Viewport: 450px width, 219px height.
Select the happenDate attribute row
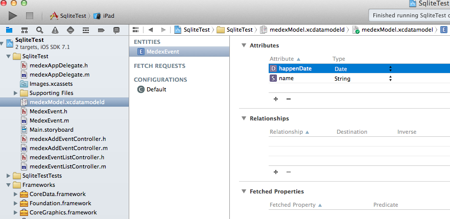click(x=359, y=68)
